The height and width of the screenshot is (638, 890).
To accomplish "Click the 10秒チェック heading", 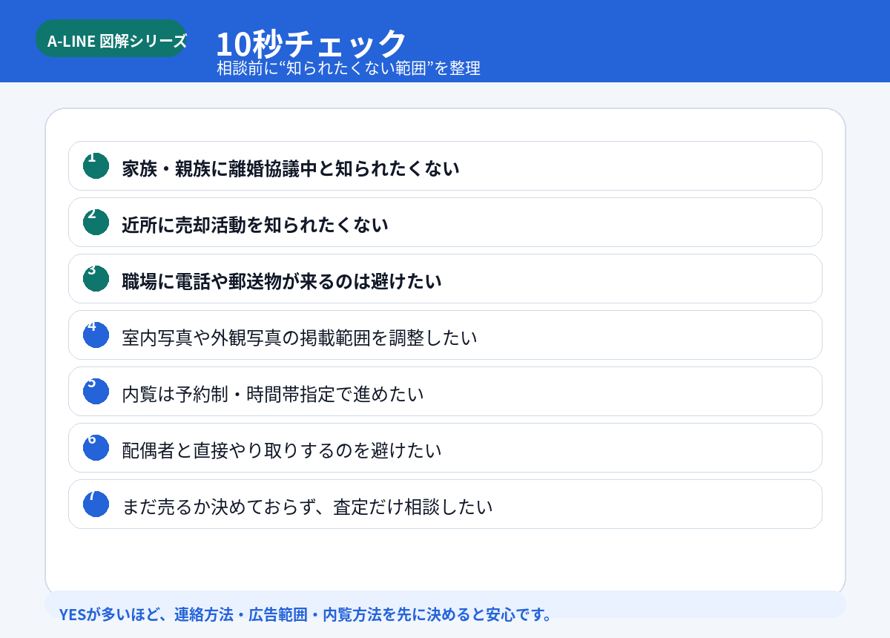I will (x=311, y=44).
